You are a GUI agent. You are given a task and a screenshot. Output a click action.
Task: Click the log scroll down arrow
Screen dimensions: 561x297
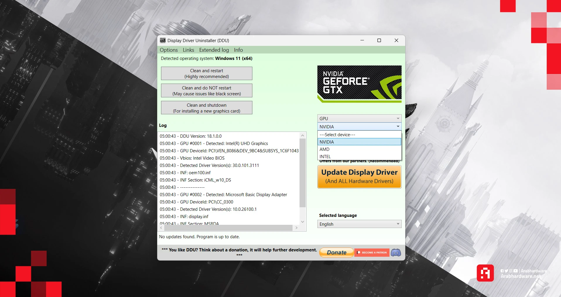click(303, 222)
